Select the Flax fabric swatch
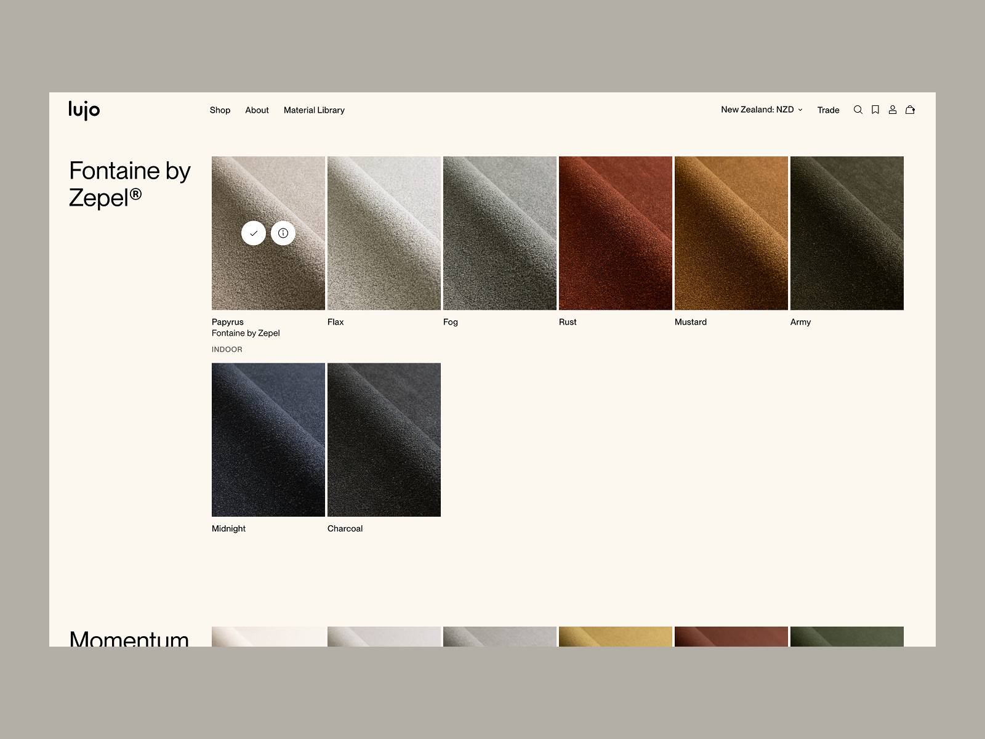Viewport: 985px width, 739px height. click(x=384, y=233)
